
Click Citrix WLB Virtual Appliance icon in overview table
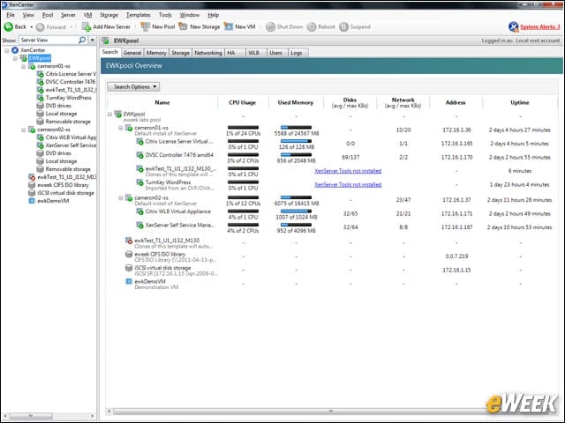(139, 211)
